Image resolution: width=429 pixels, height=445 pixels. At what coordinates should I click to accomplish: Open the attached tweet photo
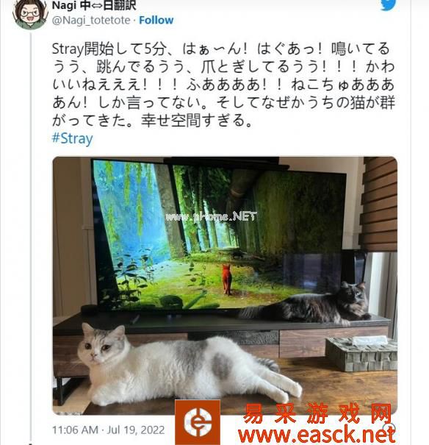coord(225,285)
